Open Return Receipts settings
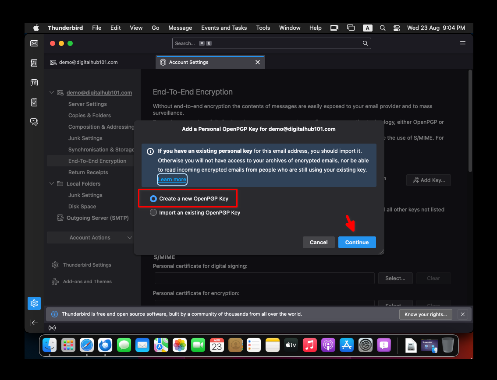The image size is (497, 380). click(88, 172)
